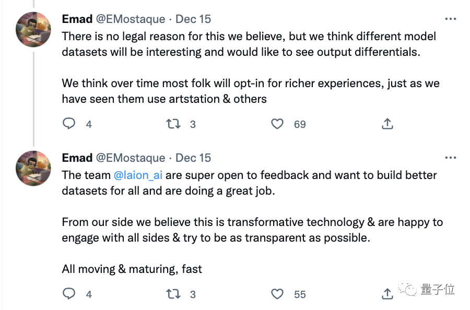Viewport: 470px width, 310px height.
Task: Retweet the tweet mentioning @laion_ai
Action: [173, 294]
